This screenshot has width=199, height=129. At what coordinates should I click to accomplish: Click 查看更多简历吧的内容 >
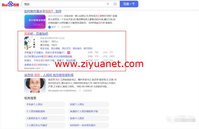coord(37,65)
